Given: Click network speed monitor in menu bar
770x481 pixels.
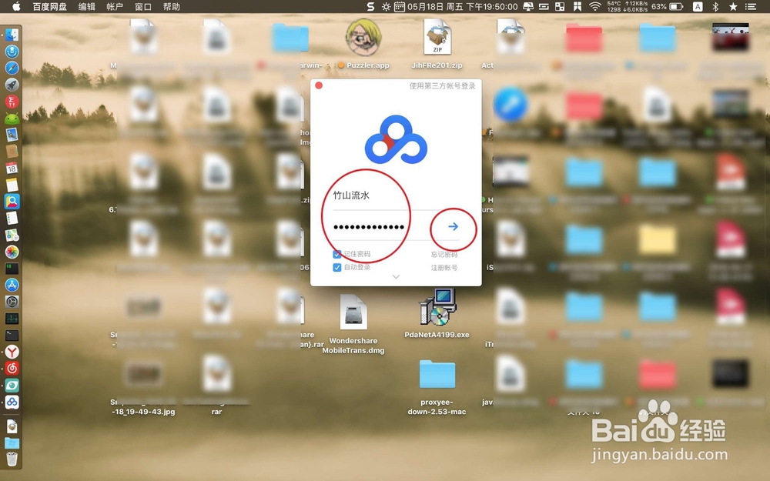Looking at the screenshot, I should (627, 7).
